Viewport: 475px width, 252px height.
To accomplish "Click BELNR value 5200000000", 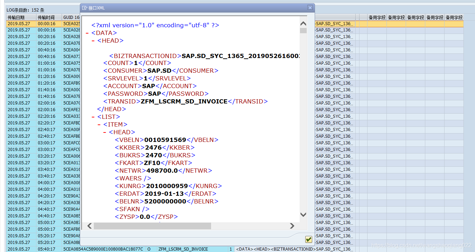I will [165, 201].
